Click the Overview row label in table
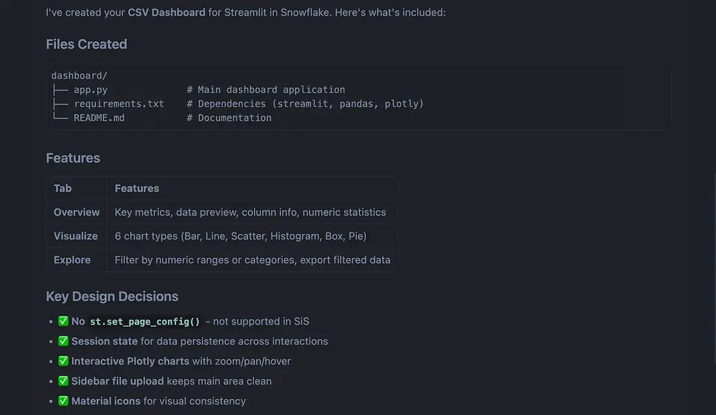The width and height of the screenshot is (716, 415). point(77,212)
